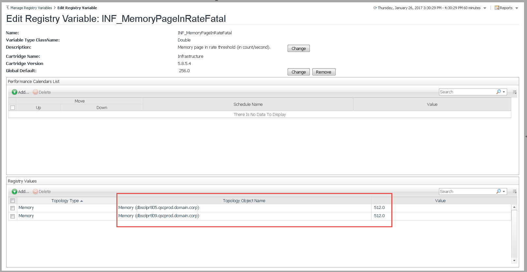Click the Delete icon in Performance Calendars toolbar

pyautogui.click(x=35, y=92)
